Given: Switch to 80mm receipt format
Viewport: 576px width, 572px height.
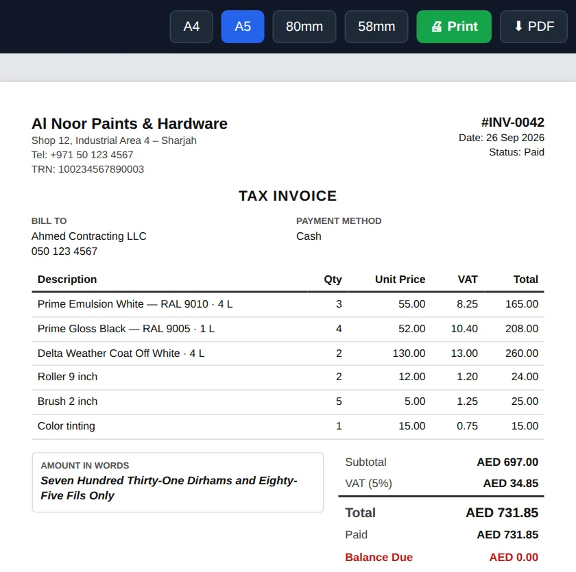Looking at the screenshot, I should click(304, 27).
